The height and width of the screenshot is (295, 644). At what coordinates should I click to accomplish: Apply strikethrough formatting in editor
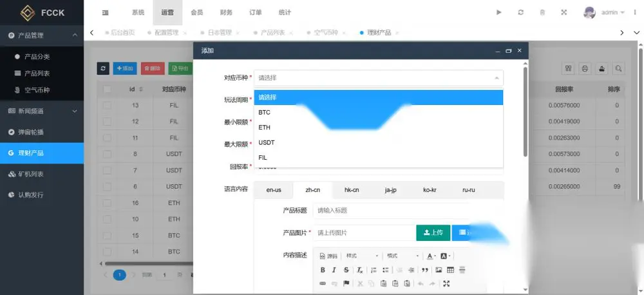(x=346, y=270)
